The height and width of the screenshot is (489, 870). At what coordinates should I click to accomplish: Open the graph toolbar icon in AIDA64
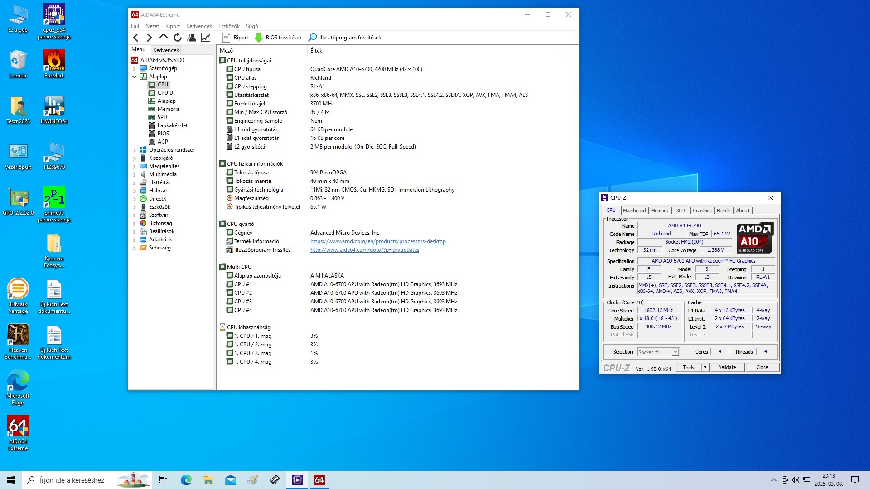point(206,38)
